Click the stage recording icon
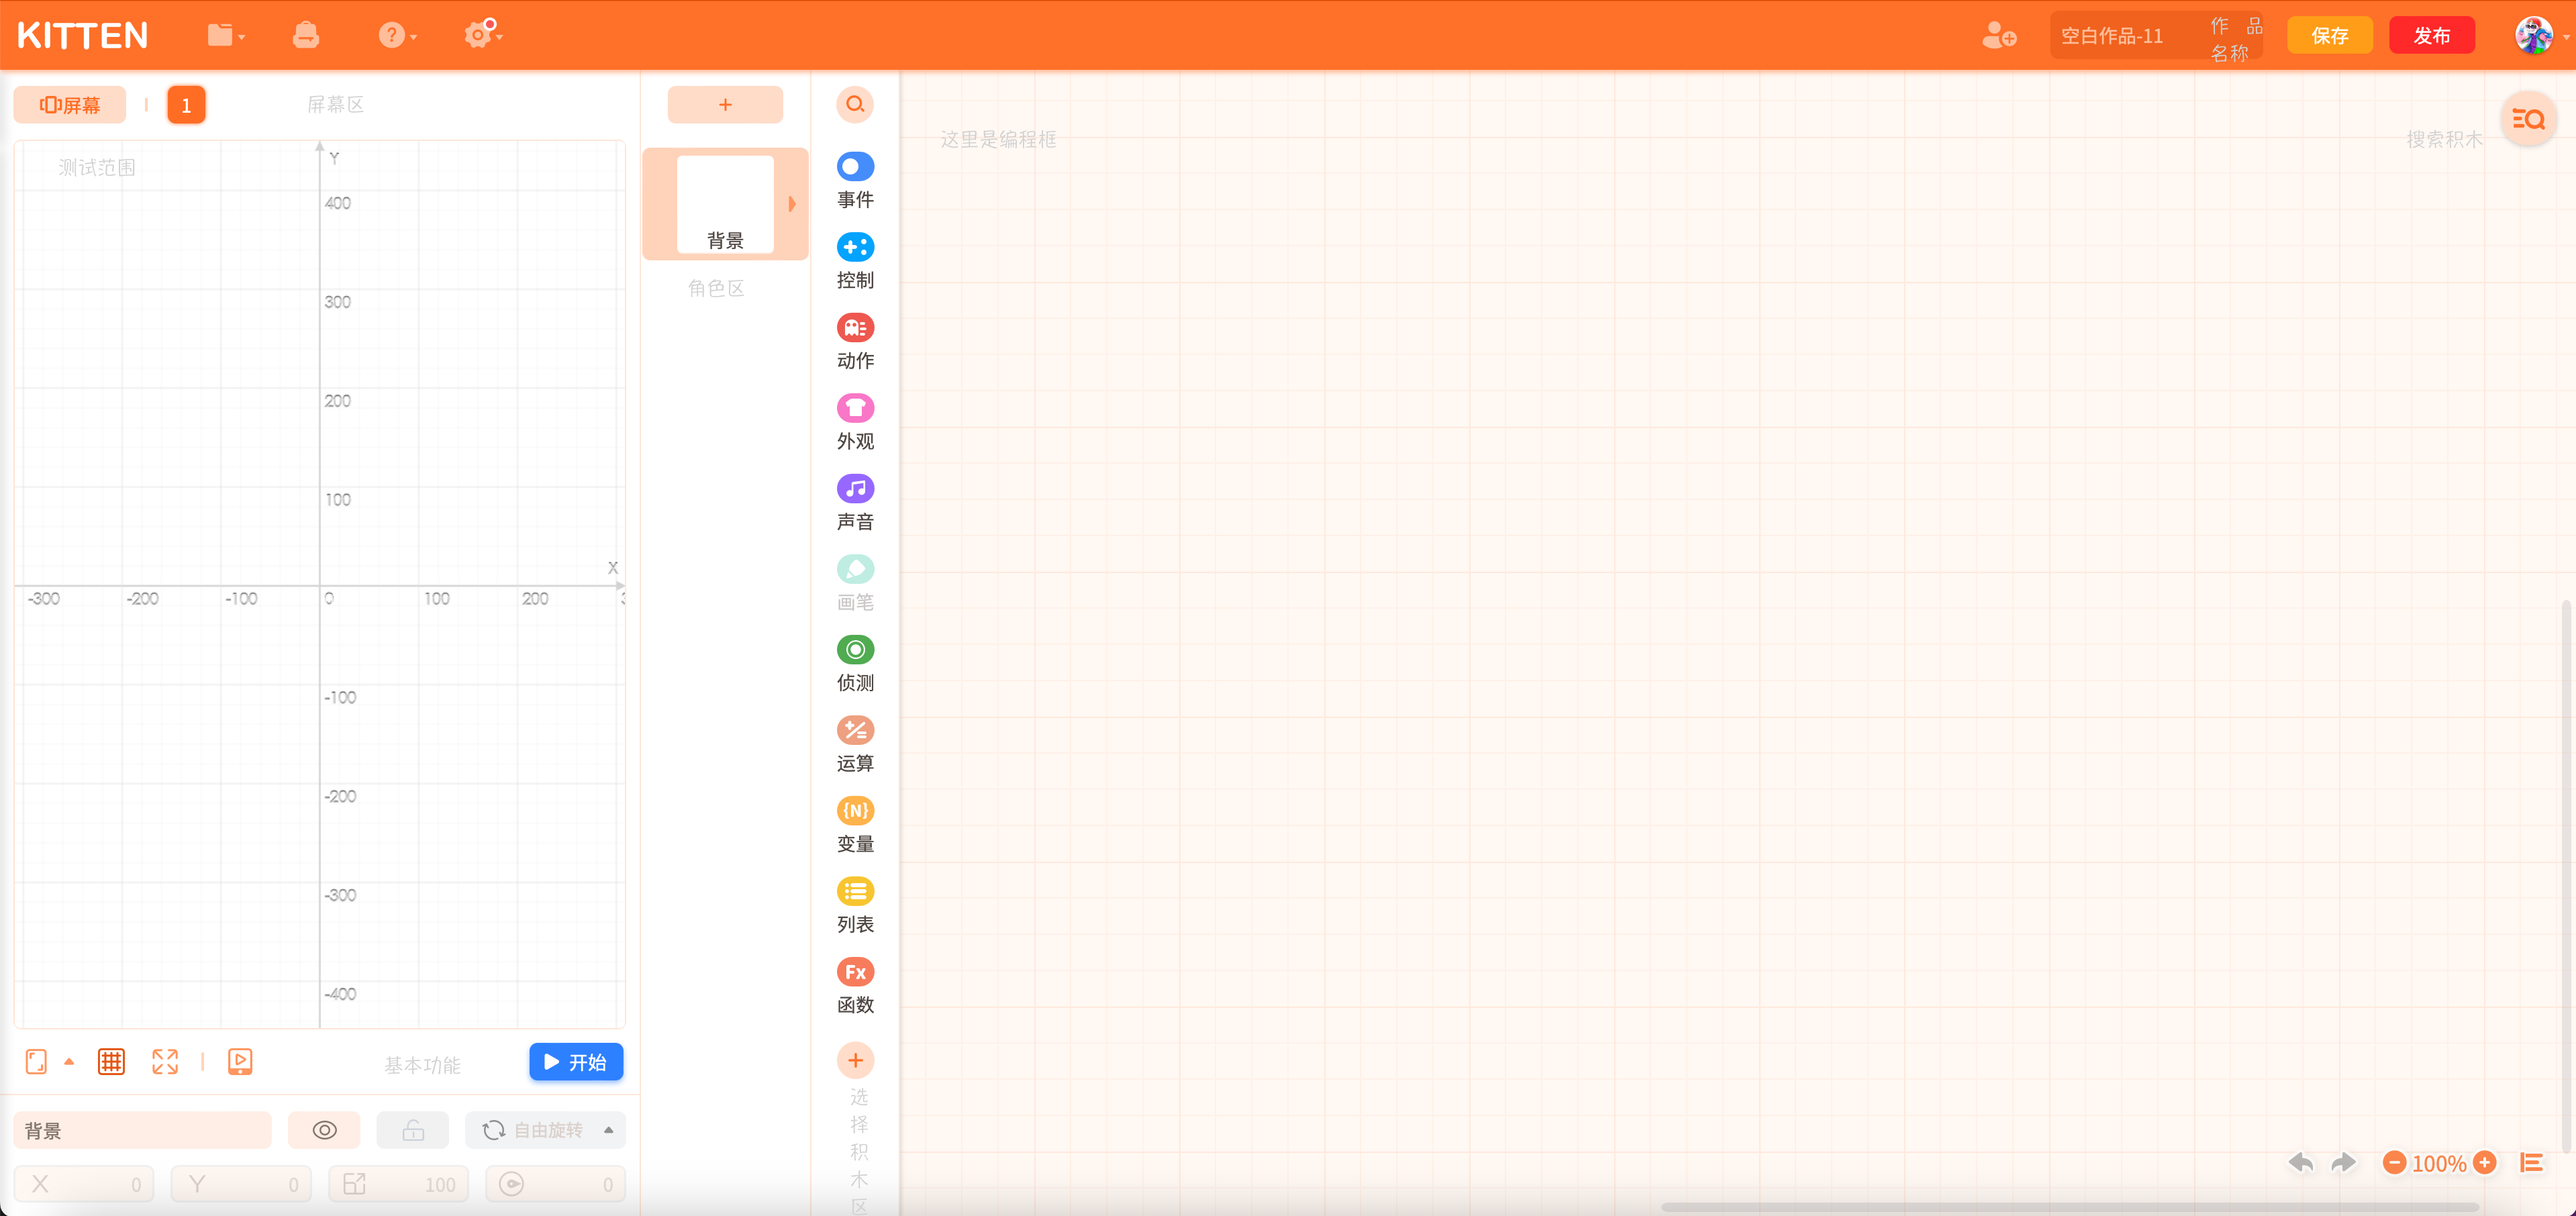 (x=240, y=1062)
